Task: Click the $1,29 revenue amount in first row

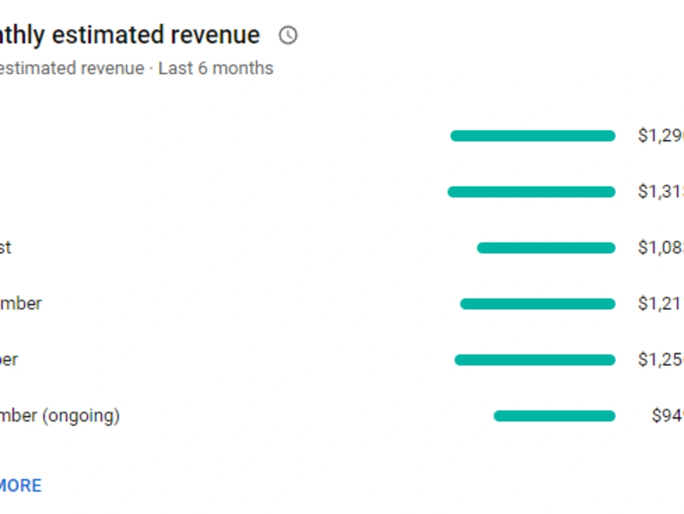Action: pyautogui.click(x=661, y=136)
